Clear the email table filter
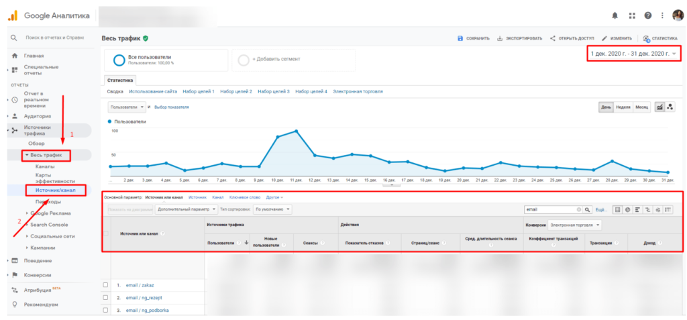This screenshot has width=687, height=320. 578,210
